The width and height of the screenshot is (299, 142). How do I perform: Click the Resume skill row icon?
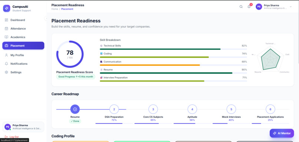pos(101,70)
